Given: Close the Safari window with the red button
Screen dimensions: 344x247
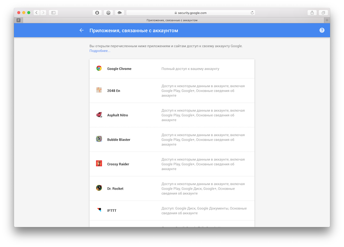Looking at the screenshot, I should coord(19,13).
